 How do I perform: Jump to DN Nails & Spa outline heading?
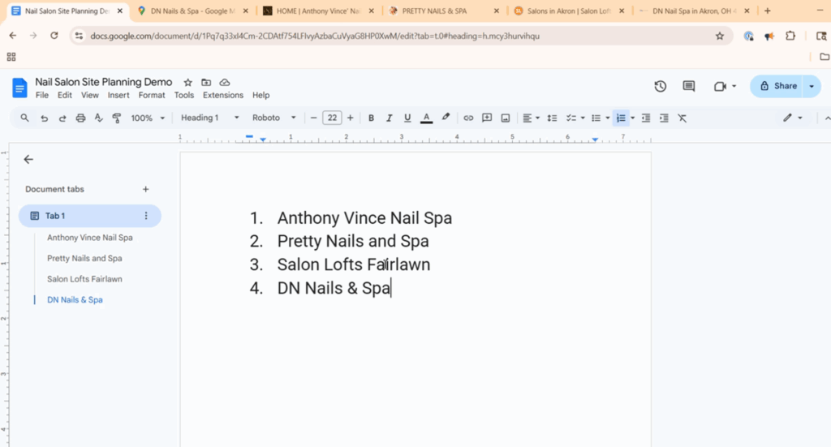tap(75, 300)
